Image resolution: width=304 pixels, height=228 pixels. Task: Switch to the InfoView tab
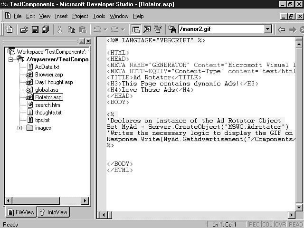click(x=53, y=212)
